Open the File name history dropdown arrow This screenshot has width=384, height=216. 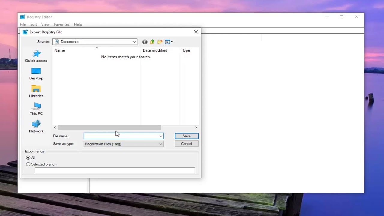point(161,136)
